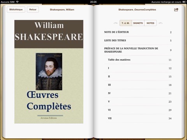Screen dimensions: 187x140
Task: Tap the Arvensa Editions publisher text
Action: [x=49, y=118]
